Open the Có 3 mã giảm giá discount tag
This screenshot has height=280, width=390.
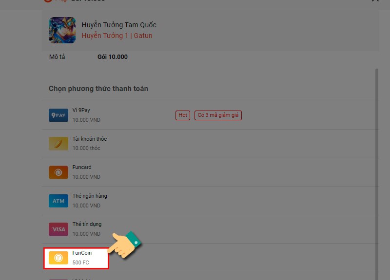[218, 115]
